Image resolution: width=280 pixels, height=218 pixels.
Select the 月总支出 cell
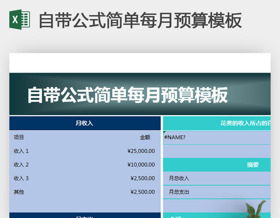point(217,192)
